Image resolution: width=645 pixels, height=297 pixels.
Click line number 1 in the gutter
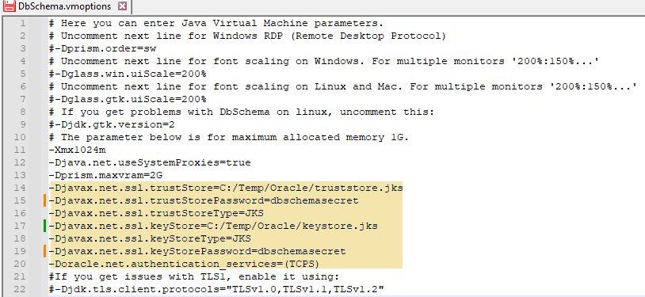(x=23, y=24)
